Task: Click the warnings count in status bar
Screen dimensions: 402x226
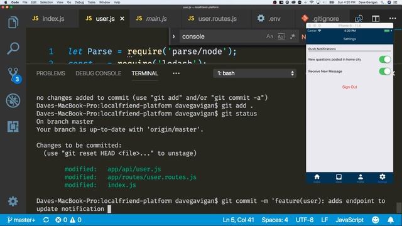Action: [x=75, y=220]
